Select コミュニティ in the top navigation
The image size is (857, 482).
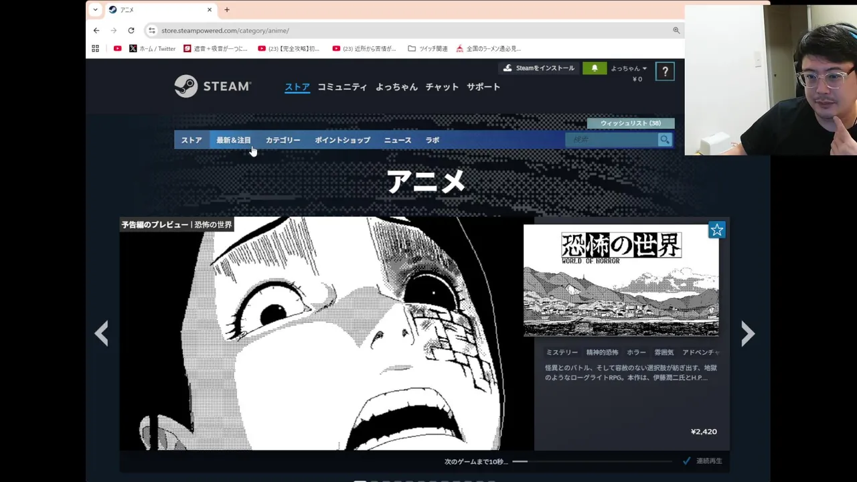click(x=342, y=86)
